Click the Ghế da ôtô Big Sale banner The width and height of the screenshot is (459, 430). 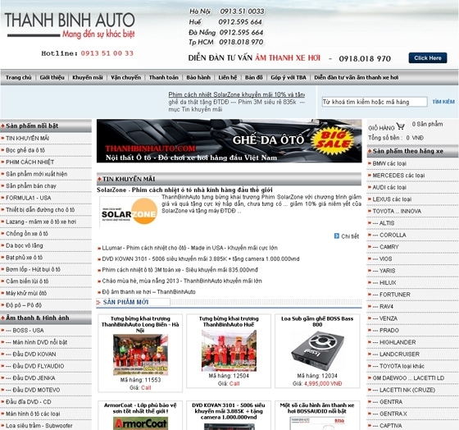(x=229, y=140)
